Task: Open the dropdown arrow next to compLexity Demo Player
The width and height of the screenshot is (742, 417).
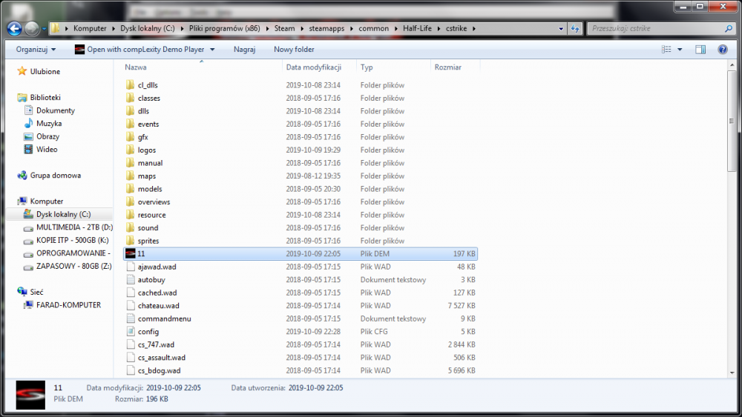Action: coord(212,50)
